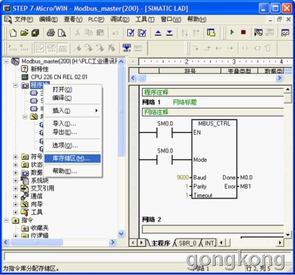Open the 工具(T) tools menu
Screen dimensions: 295x275
[145, 19]
